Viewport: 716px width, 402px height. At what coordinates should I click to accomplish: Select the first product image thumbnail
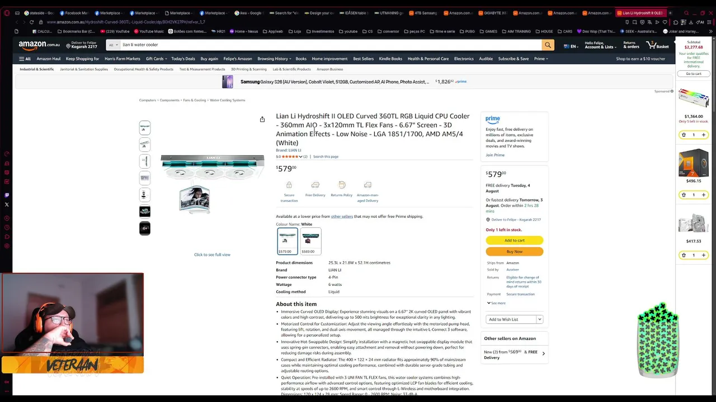click(x=145, y=128)
